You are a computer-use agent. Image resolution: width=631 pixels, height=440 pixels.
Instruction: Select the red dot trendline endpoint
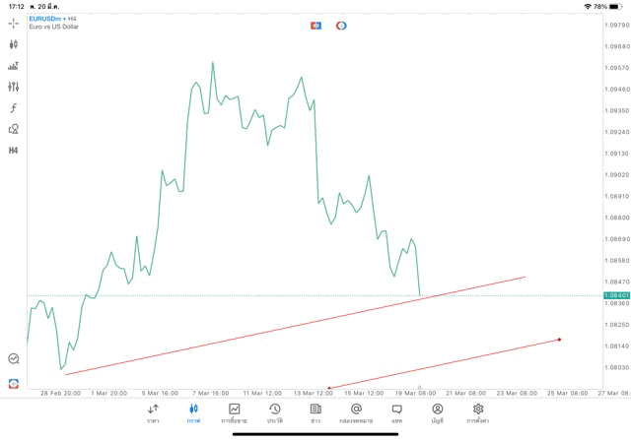point(559,340)
